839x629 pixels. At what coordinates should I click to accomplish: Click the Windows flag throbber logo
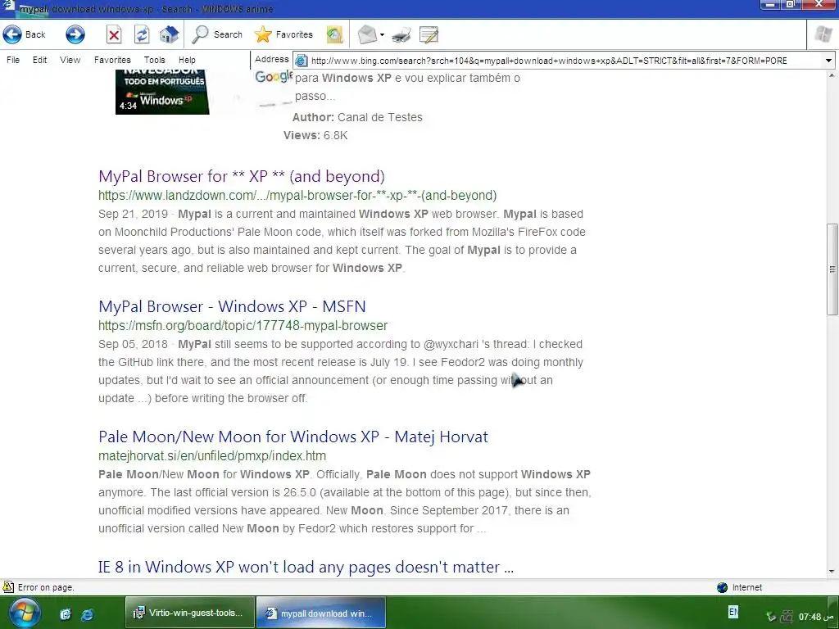coord(823,34)
